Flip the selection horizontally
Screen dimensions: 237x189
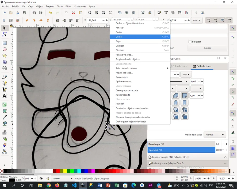(x=41, y=20)
